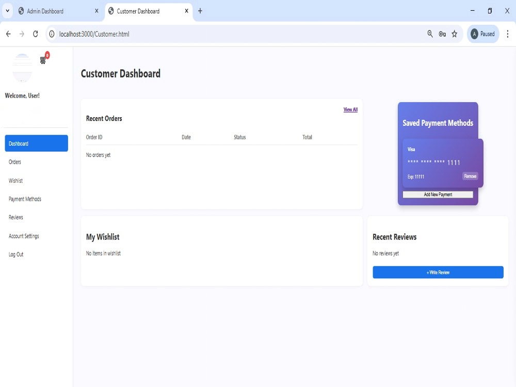Click the Recent Reviews heading
The width and height of the screenshot is (516, 387).
[395, 237]
